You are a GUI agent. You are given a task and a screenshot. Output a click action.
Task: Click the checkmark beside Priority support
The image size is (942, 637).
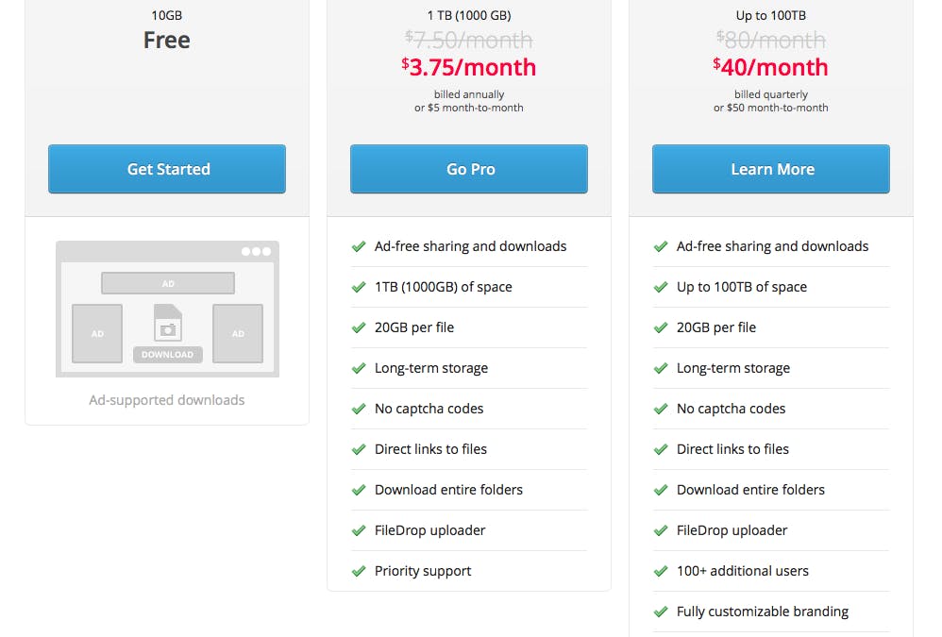point(359,571)
